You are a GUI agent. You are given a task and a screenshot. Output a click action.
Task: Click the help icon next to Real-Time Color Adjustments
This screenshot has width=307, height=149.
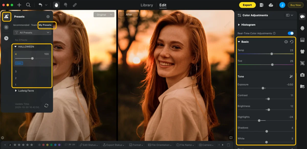point(274,33)
